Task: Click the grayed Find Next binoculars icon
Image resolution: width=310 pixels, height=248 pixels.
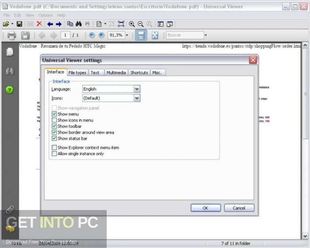Action: [x=88, y=24]
